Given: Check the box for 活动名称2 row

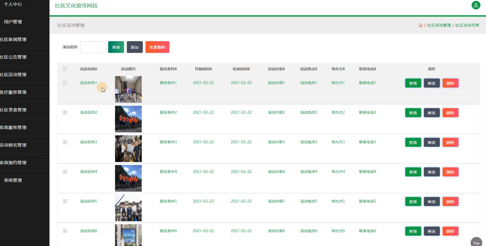Looking at the screenshot, I should point(65,112).
